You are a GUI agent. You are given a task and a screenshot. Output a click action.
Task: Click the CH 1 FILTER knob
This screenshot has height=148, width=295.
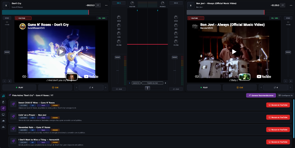(x=119, y=42)
